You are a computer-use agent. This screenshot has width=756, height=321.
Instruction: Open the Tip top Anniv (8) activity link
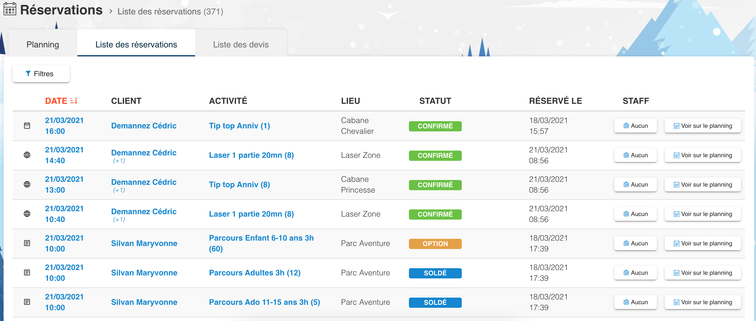(239, 184)
